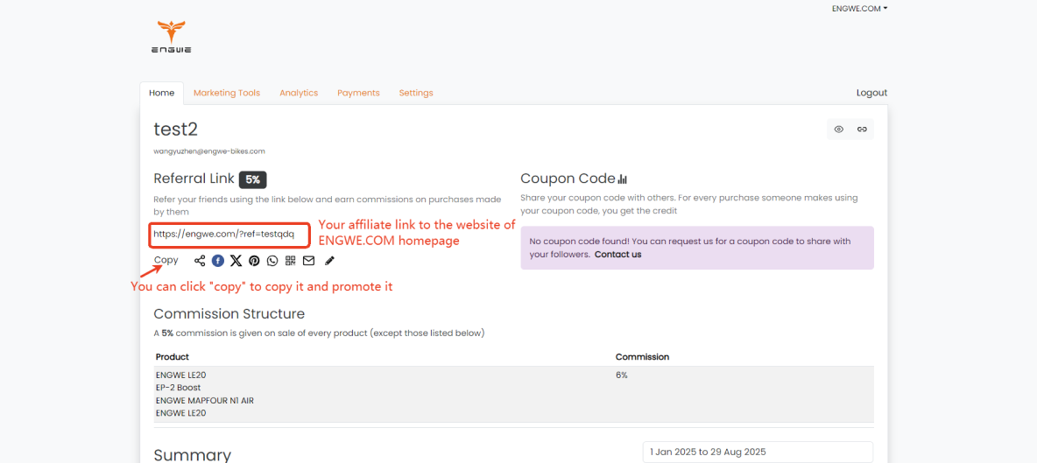Image resolution: width=1037 pixels, height=463 pixels.
Task: Click the chain link icon button
Action: click(x=862, y=130)
